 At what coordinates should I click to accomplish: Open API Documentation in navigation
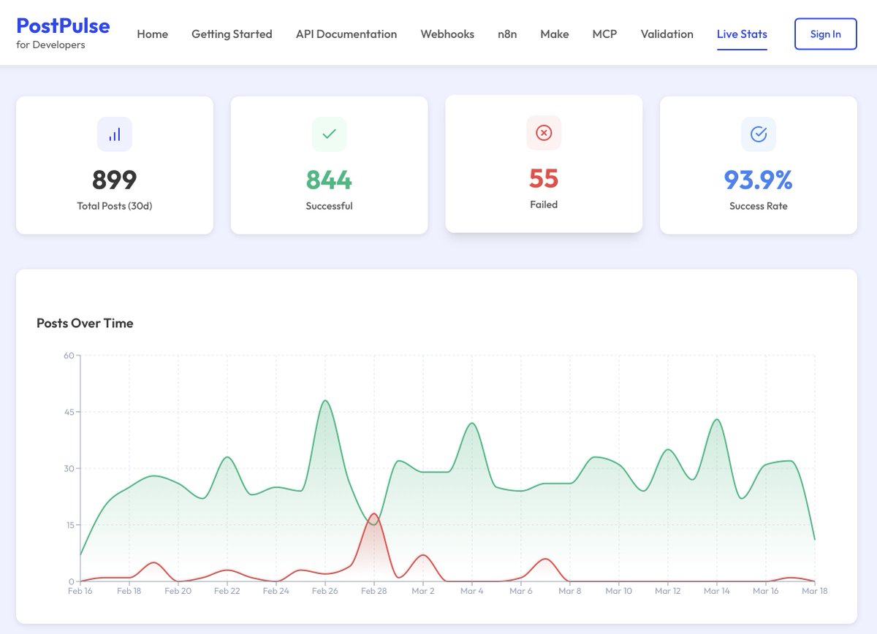(x=346, y=34)
